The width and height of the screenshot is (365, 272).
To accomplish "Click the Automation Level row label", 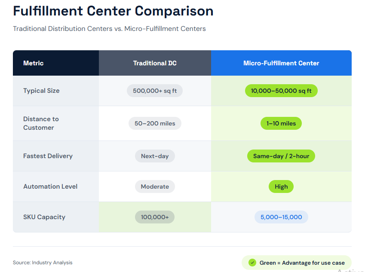I will point(50,186).
